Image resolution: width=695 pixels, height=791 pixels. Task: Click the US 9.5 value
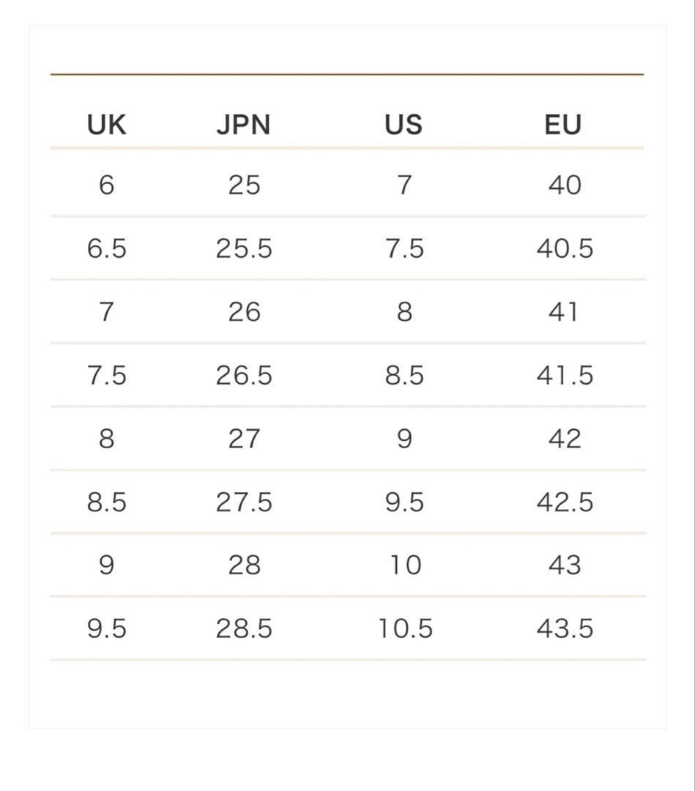(x=404, y=502)
